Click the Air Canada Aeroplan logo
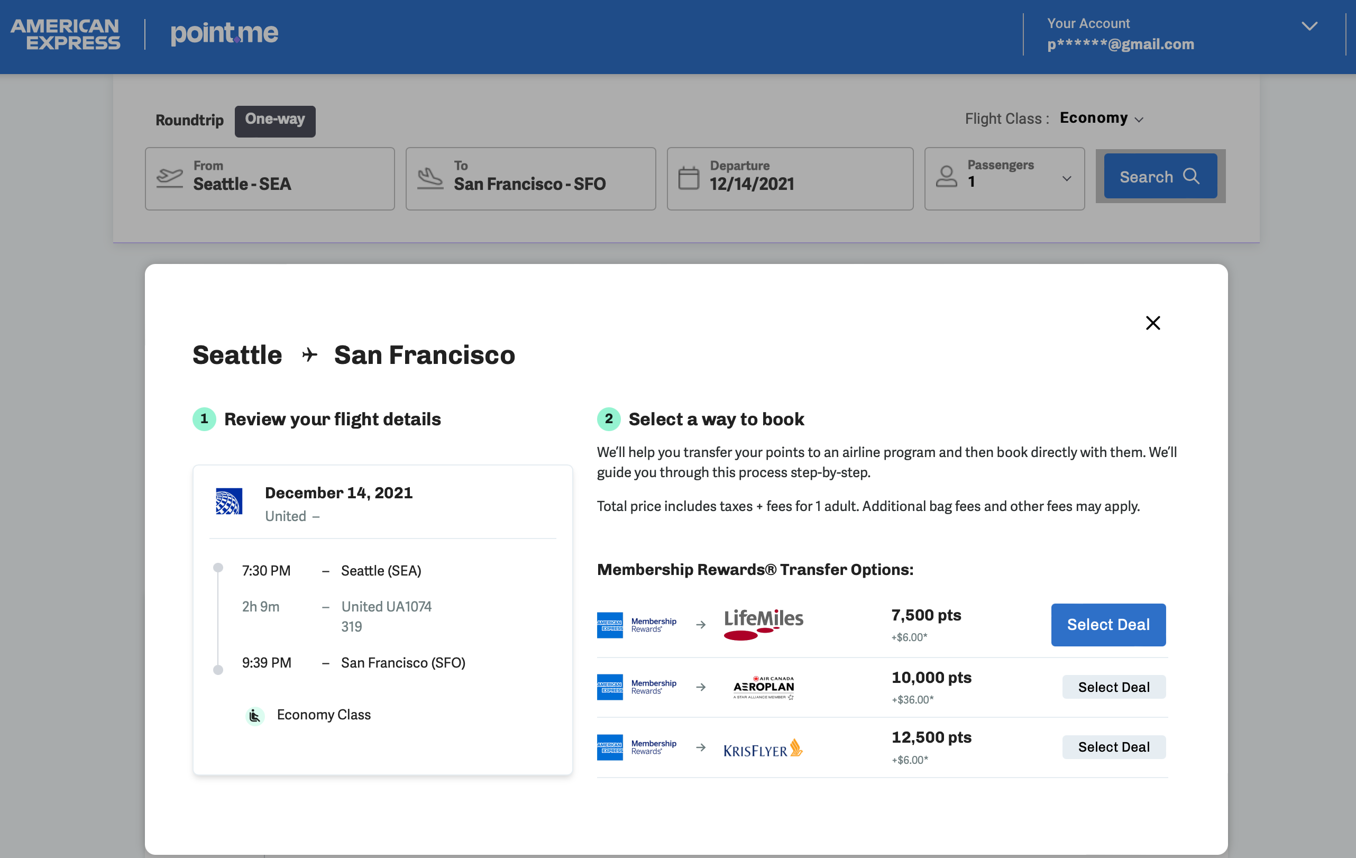 [763, 687]
